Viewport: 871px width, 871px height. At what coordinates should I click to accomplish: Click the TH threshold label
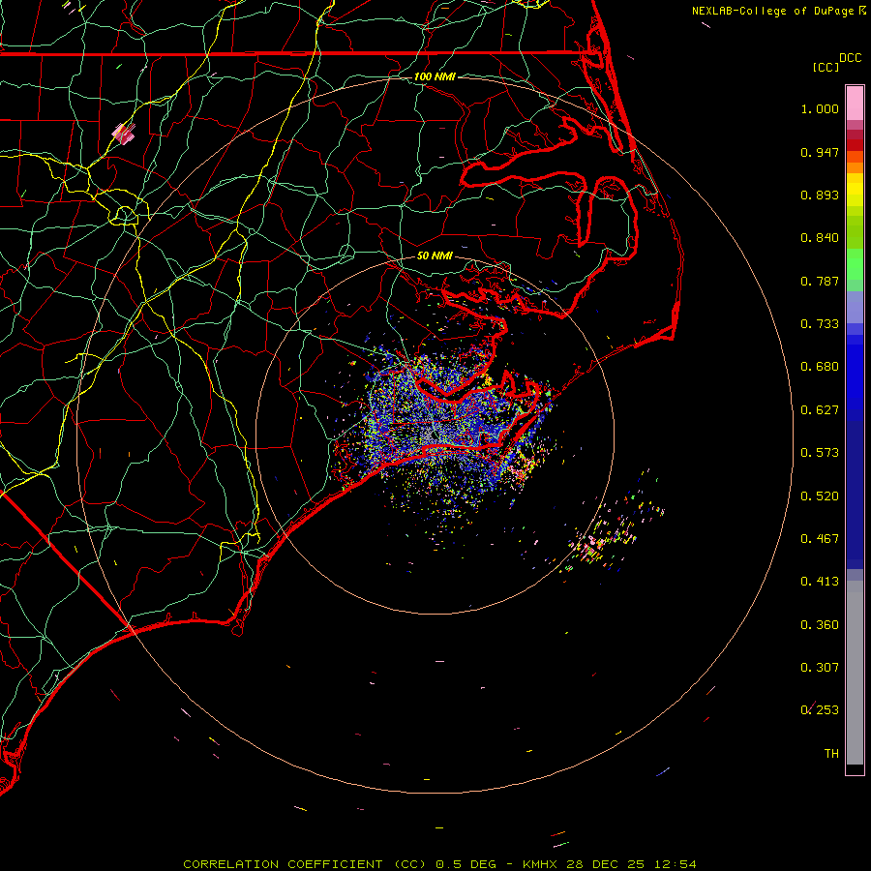click(x=830, y=753)
